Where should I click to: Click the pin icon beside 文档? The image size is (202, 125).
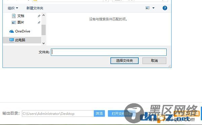coord(39,16)
